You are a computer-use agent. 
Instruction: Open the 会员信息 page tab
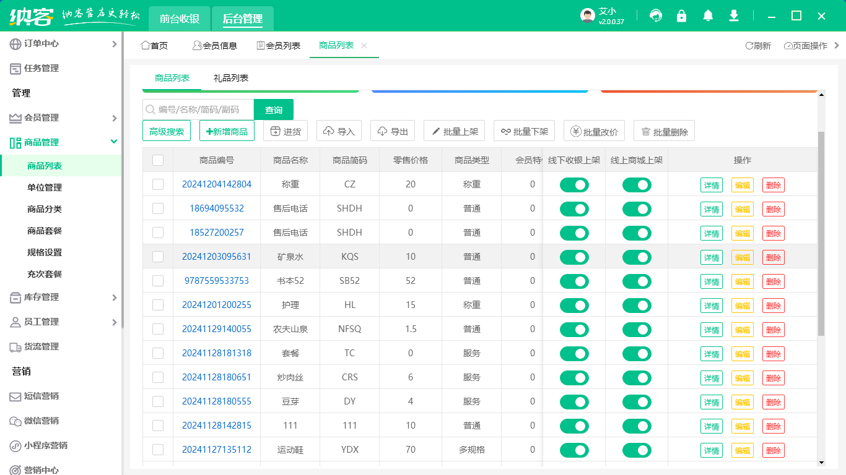click(x=215, y=46)
